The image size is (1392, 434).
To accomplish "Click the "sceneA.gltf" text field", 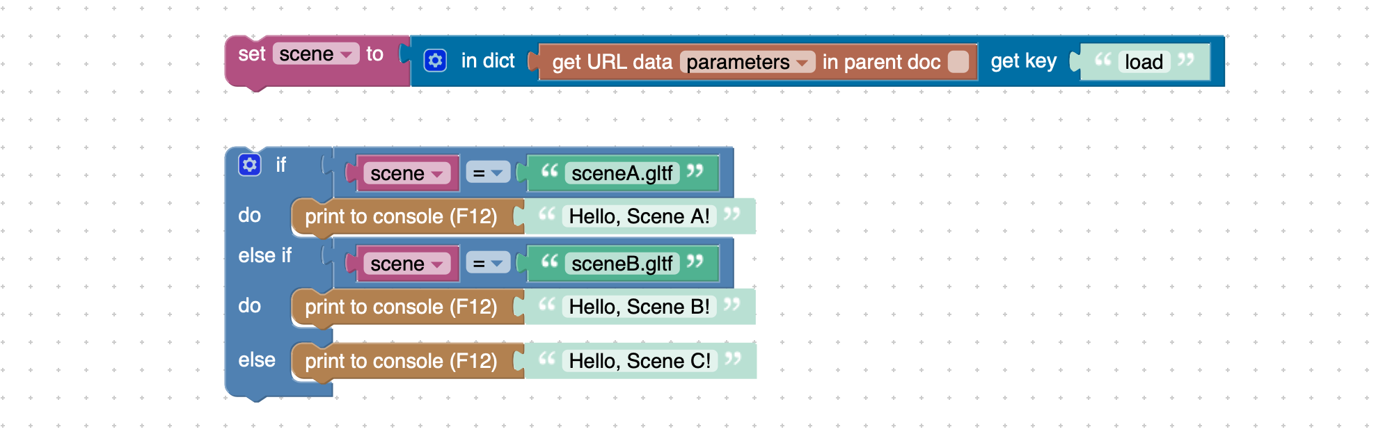I will pos(622,173).
